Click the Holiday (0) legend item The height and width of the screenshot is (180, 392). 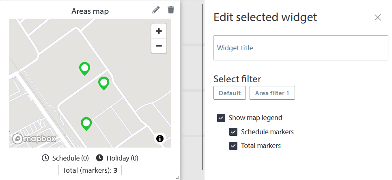coord(117,158)
